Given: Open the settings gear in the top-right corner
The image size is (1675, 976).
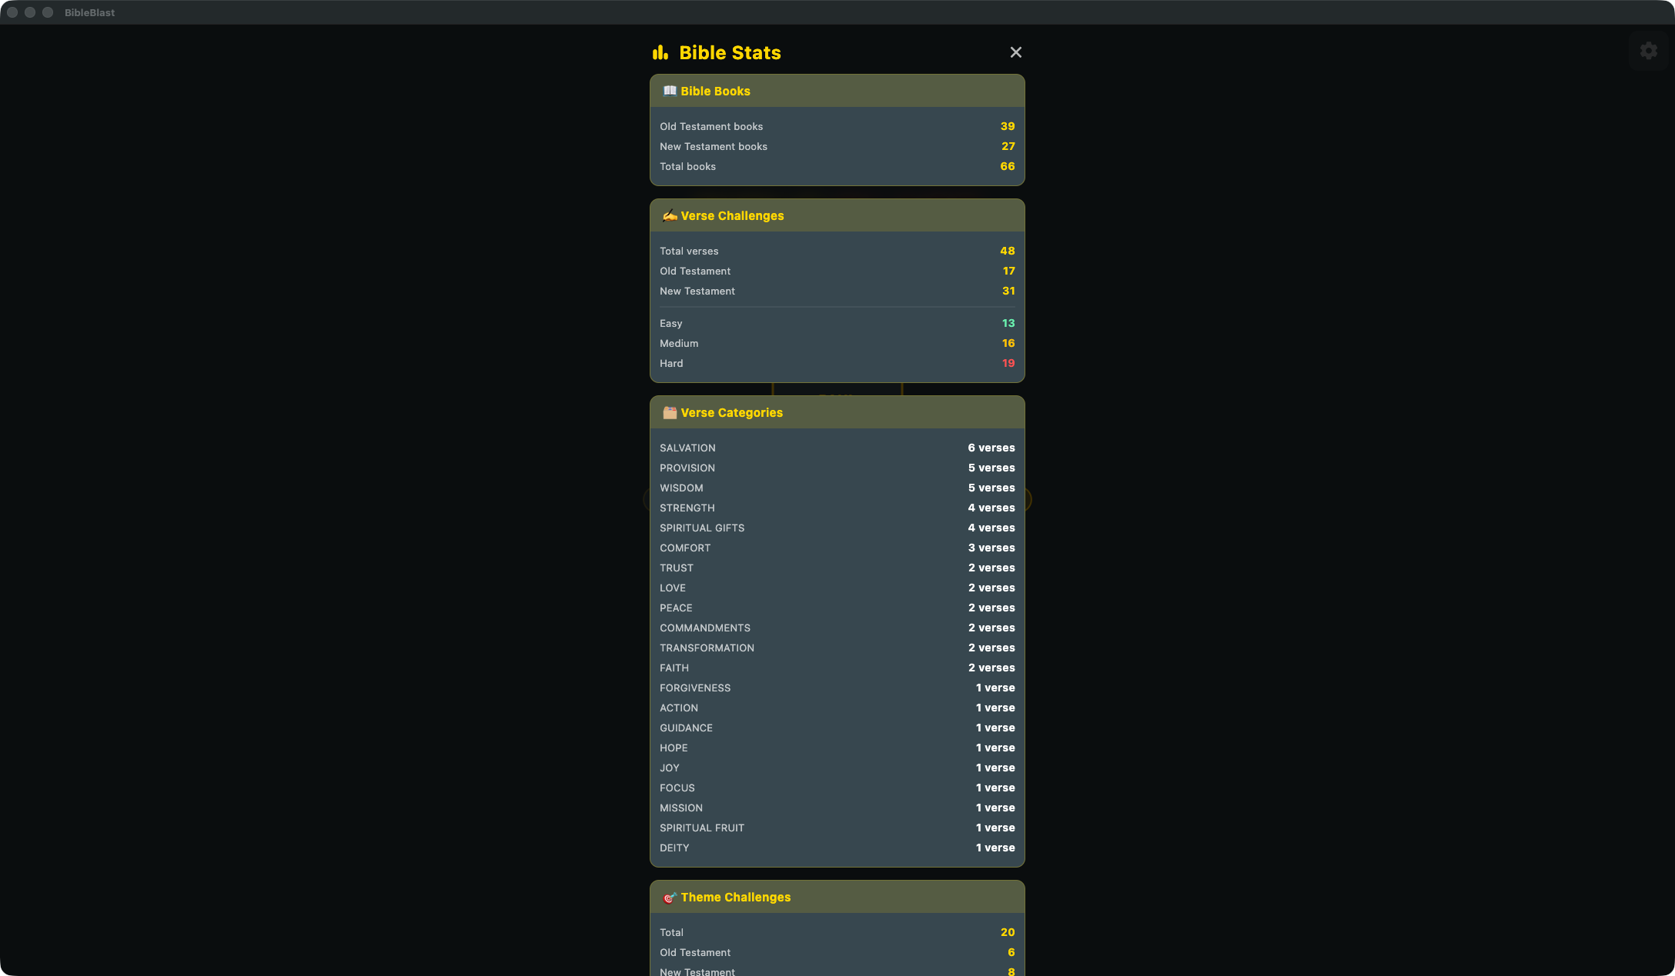Looking at the screenshot, I should tap(1649, 50).
